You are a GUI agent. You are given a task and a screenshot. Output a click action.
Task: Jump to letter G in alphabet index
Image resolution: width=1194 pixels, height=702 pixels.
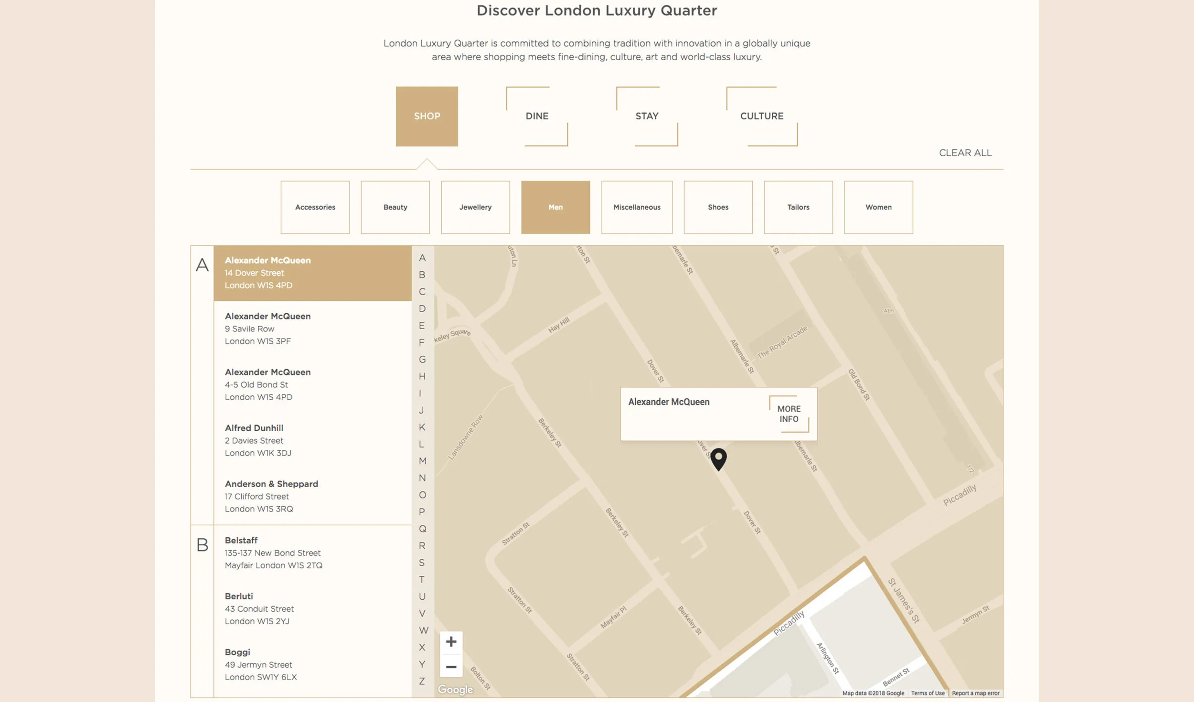pyautogui.click(x=422, y=360)
